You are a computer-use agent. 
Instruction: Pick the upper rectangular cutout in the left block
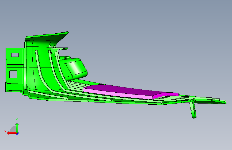point(15,55)
